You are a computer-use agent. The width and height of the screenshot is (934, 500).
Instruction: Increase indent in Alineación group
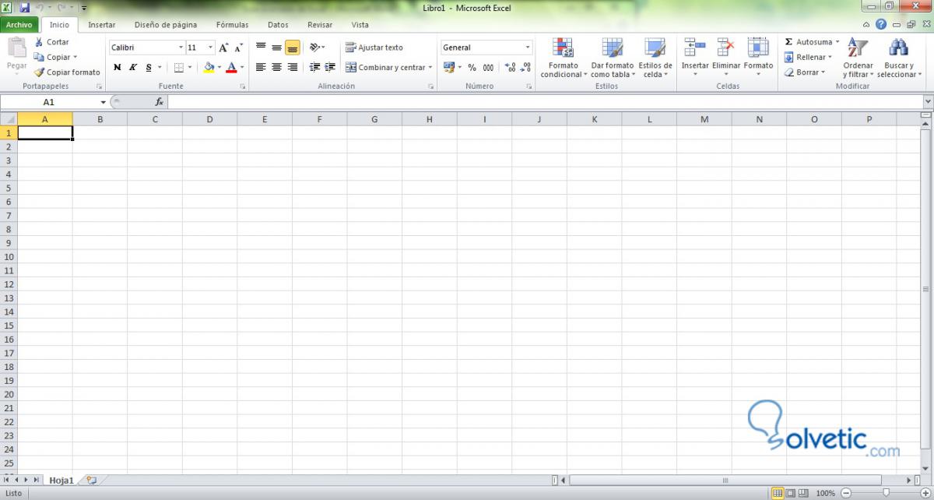pyautogui.click(x=330, y=68)
